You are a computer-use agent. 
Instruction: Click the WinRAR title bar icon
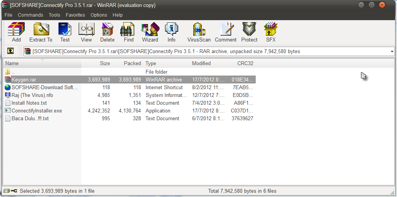click(x=5, y=5)
